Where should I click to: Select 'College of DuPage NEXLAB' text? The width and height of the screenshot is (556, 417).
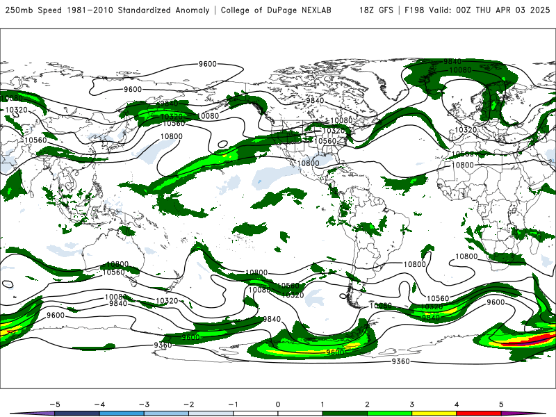click(x=276, y=10)
